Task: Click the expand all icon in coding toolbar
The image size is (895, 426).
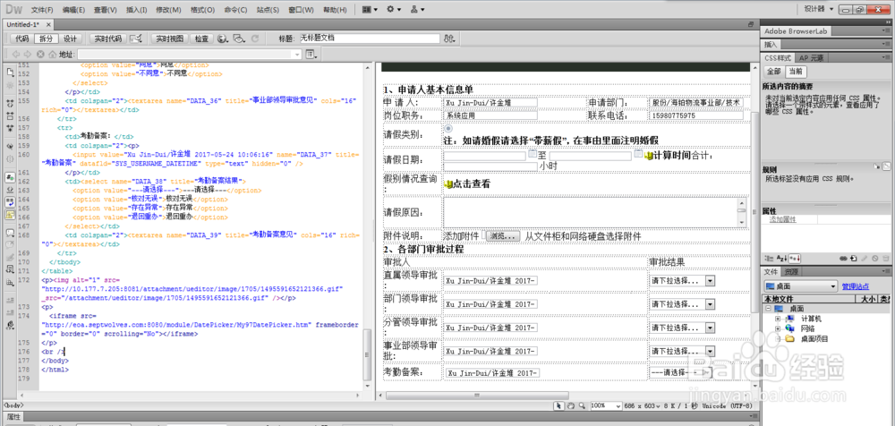Action: [10, 127]
